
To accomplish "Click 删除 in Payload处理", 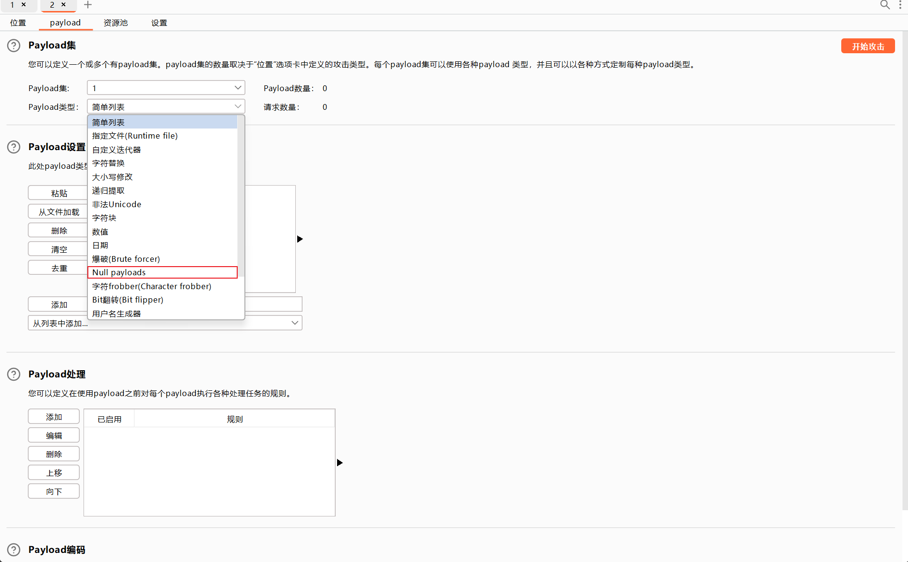I will (54, 454).
